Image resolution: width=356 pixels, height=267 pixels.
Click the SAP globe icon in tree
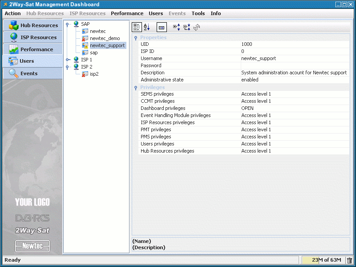pyautogui.click(x=76, y=24)
